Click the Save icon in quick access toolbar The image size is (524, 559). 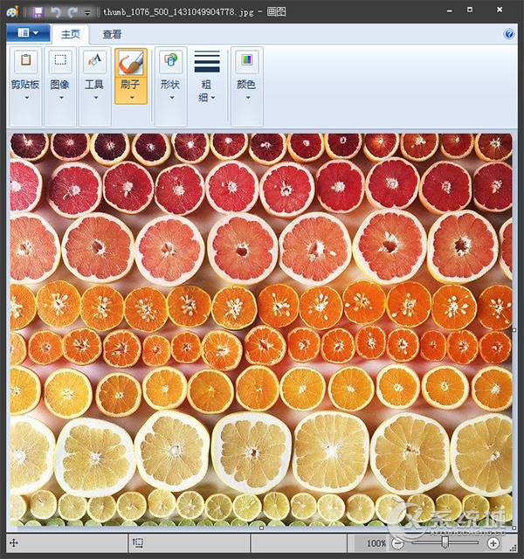tap(38, 12)
